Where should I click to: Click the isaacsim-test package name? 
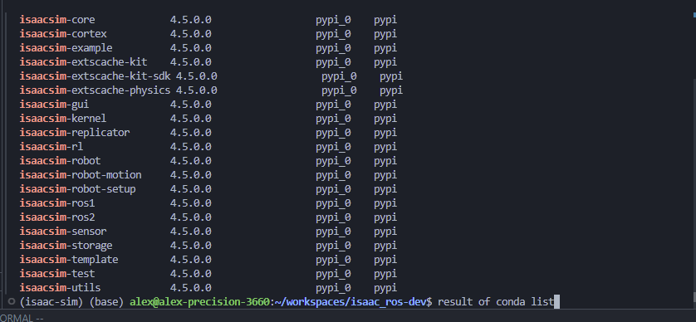(x=56, y=274)
